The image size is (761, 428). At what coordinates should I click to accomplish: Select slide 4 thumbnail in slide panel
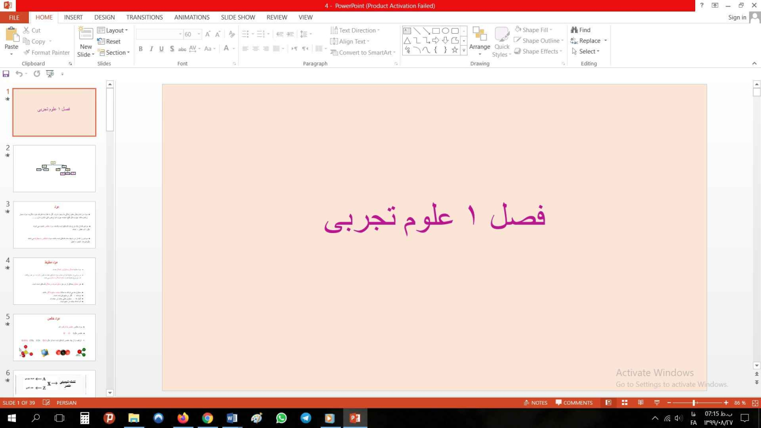(x=54, y=281)
